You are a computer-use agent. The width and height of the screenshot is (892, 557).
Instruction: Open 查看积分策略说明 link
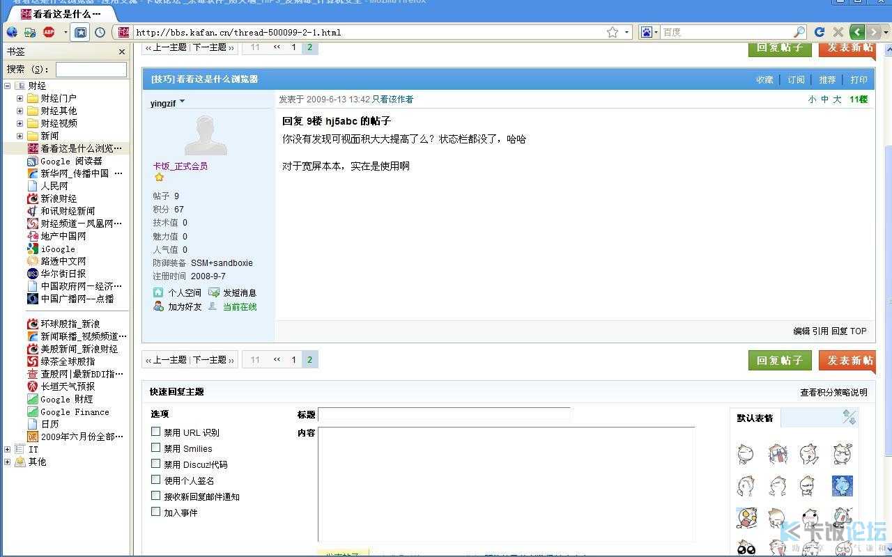click(833, 393)
